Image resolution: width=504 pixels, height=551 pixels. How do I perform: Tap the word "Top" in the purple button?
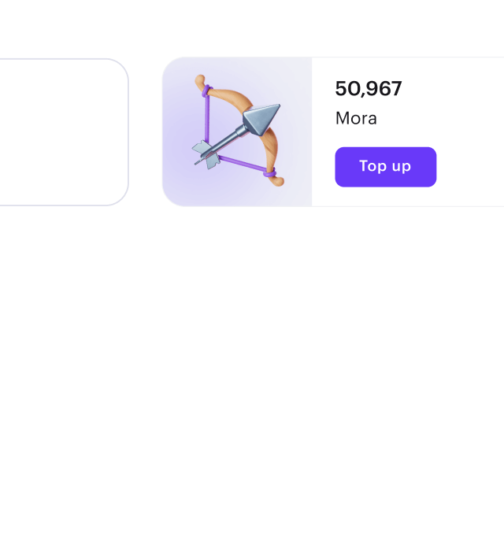click(372, 166)
